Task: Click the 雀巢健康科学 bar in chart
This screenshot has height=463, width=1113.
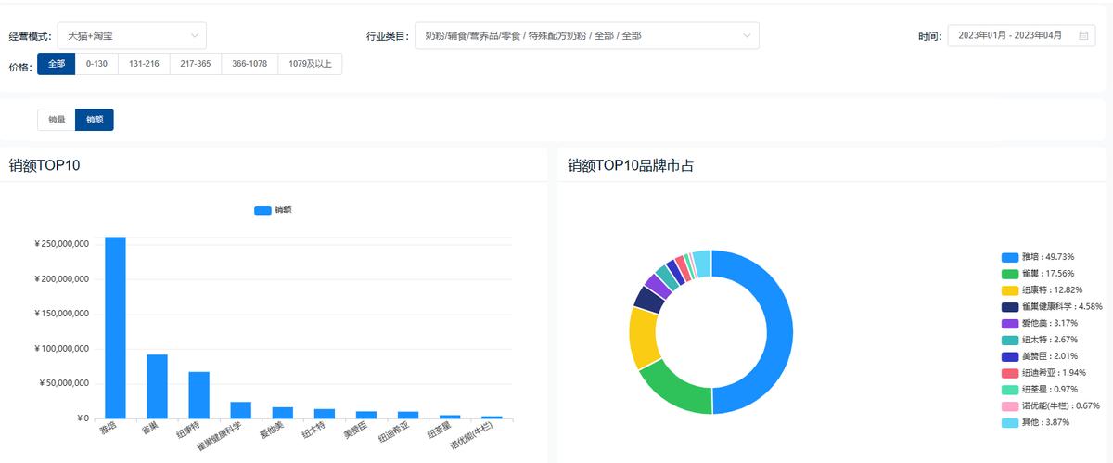Action: coord(241,410)
